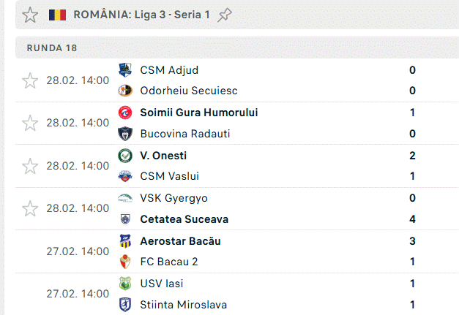This screenshot has width=459, height=315.
Task: Click the Aerostar Bacău team logo
Action: 125,241
